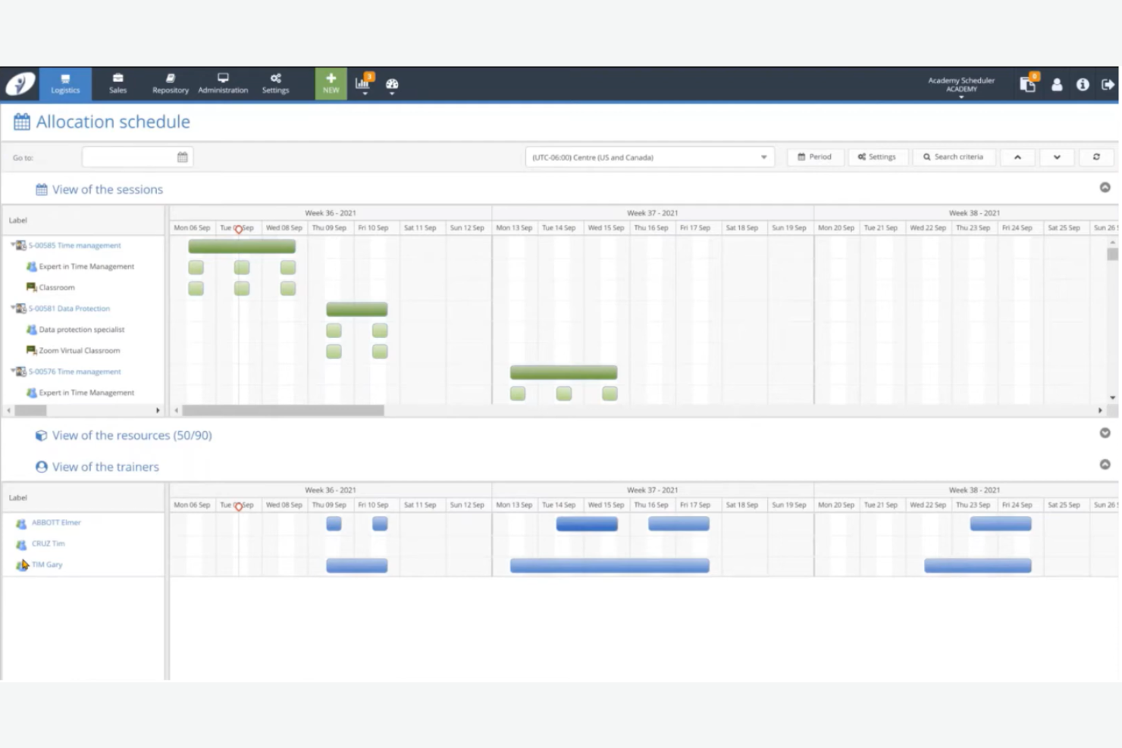The height and width of the screenshot is (748, 1122).
Task: Open the Settings gears module
Action: (275, 83)
